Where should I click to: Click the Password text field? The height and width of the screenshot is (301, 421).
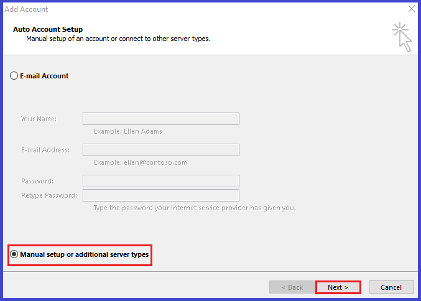coord(161,181)
